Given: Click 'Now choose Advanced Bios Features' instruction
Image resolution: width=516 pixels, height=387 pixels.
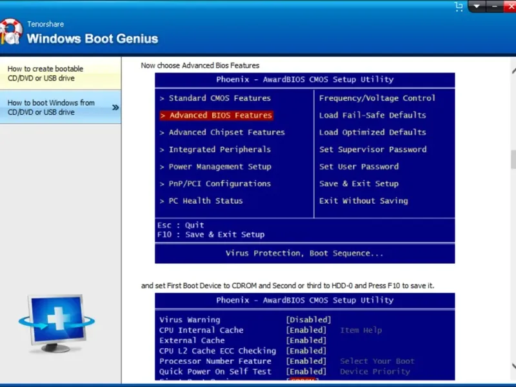Looking at the screenshot, I should (200, 66).
